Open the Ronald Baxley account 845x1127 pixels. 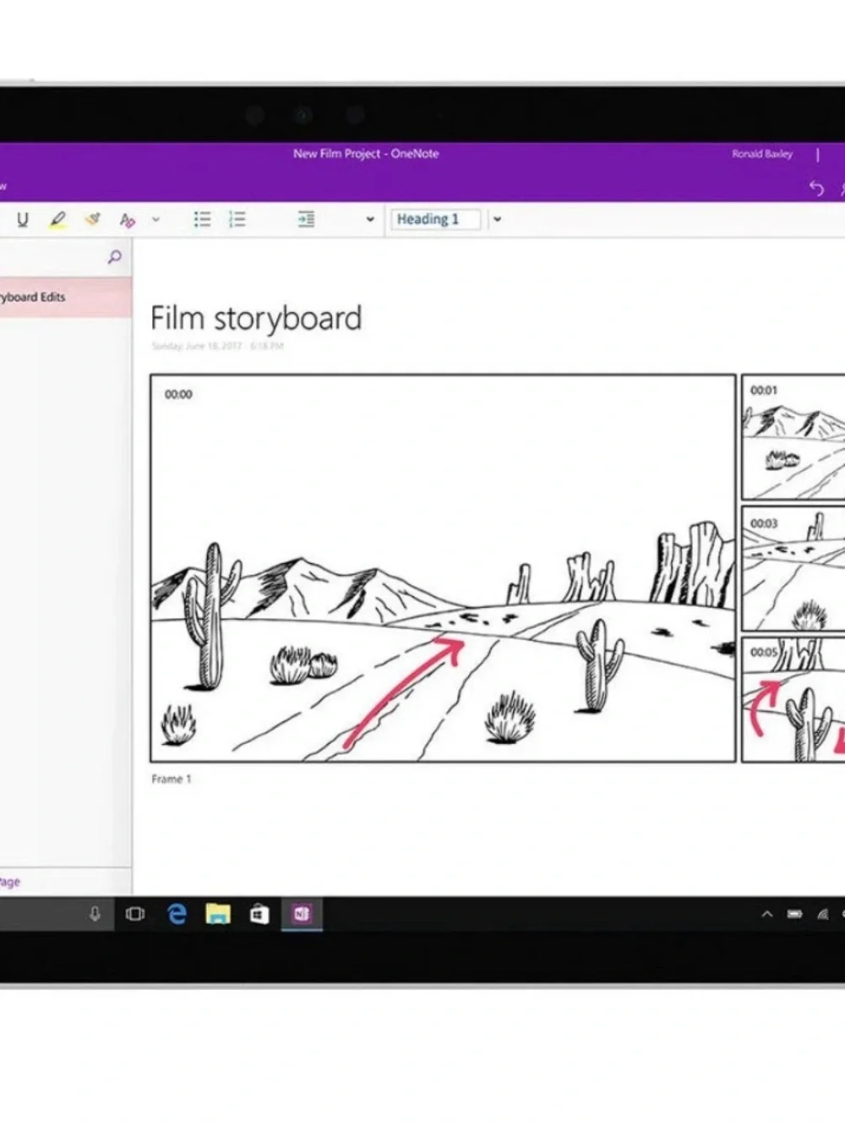(762, 154)
